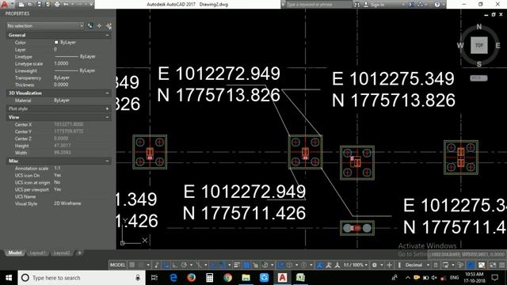Click the Quick Properties icon in status bar
507x285 pixels.
(436, 265)
